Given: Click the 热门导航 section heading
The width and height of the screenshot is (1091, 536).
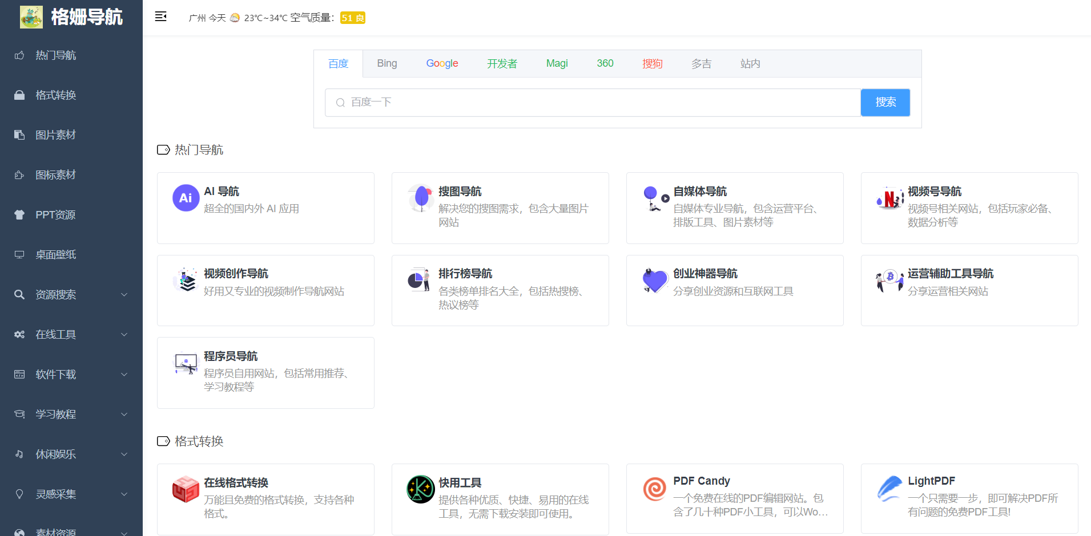Looking at the screenshot, I should pos(199,150).
